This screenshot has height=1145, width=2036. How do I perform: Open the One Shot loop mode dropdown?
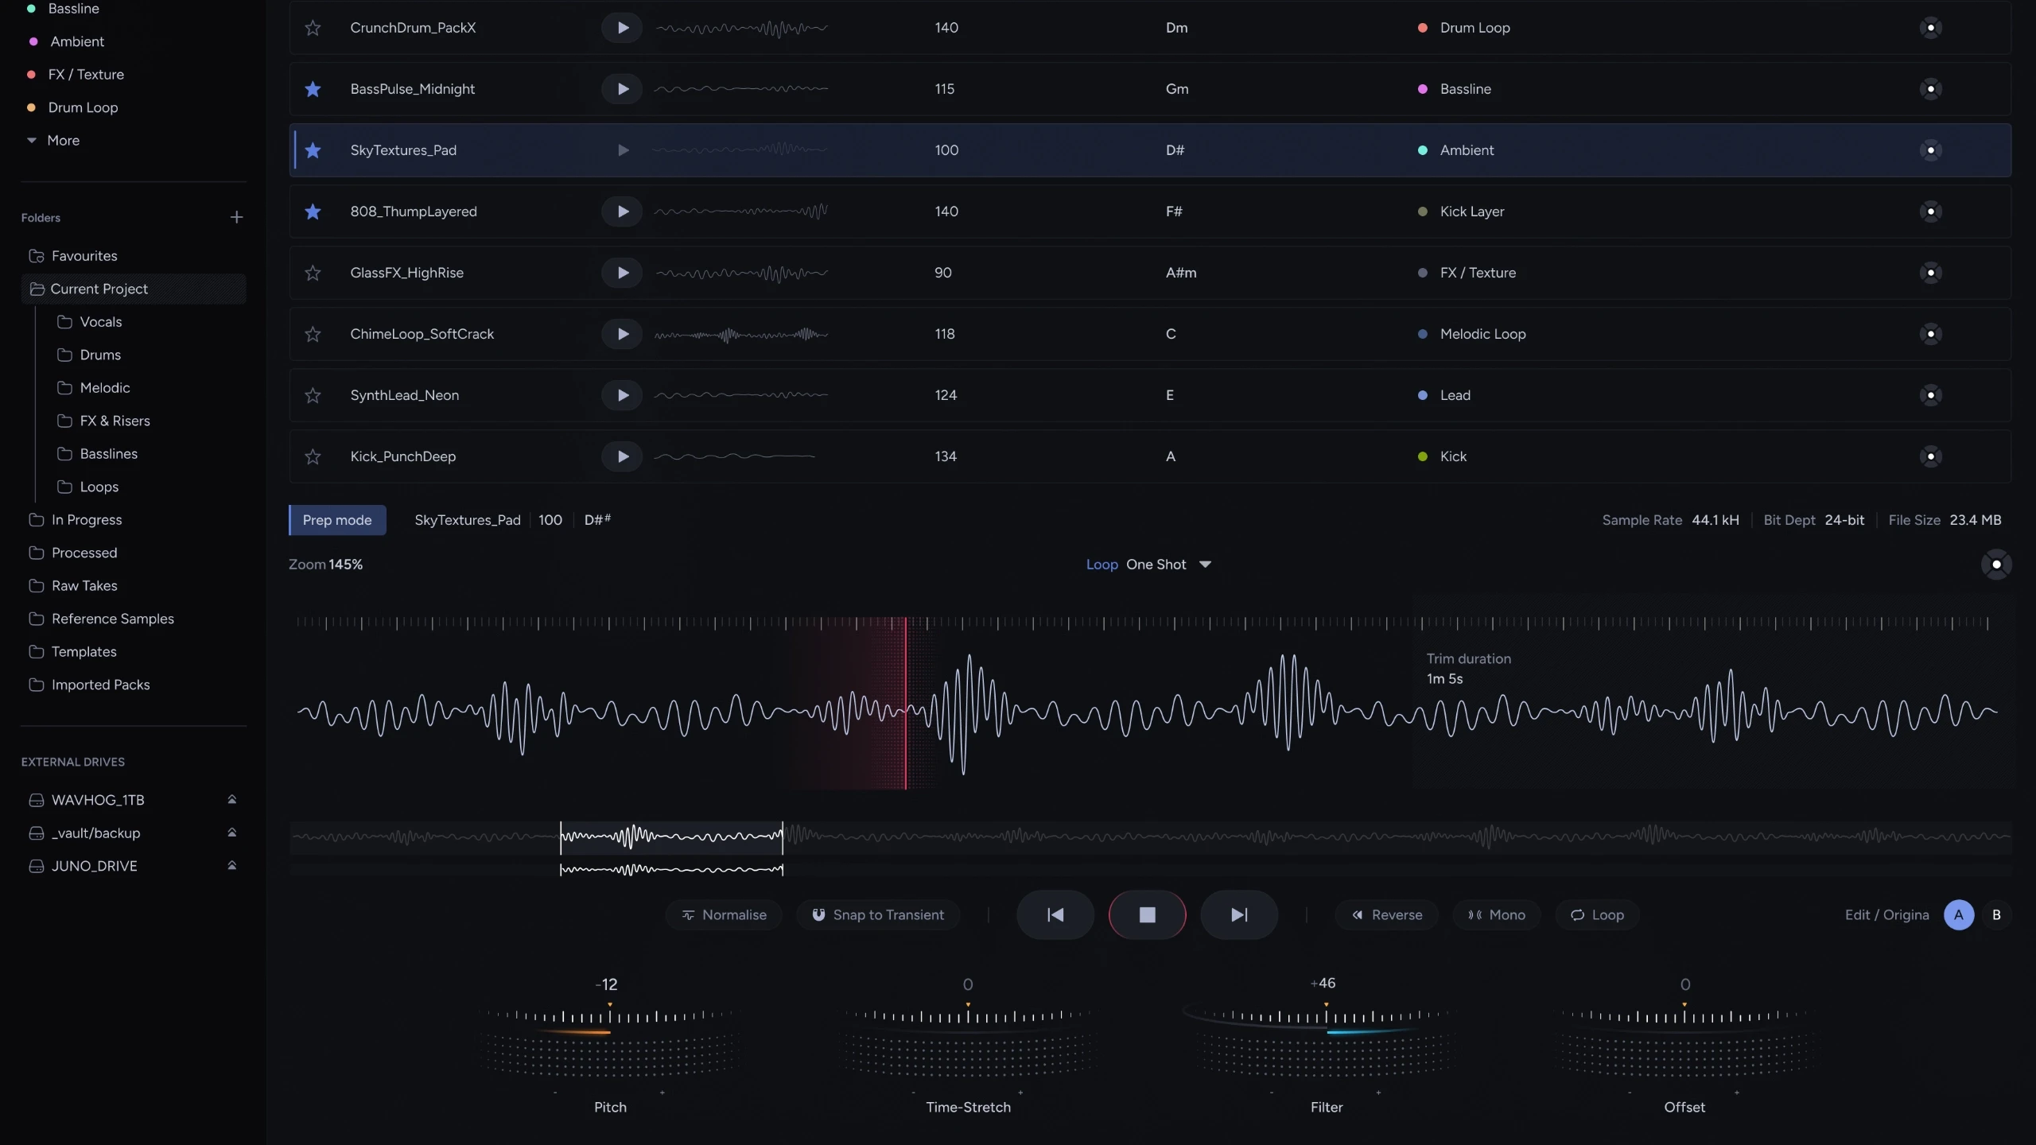[1168, 565]
